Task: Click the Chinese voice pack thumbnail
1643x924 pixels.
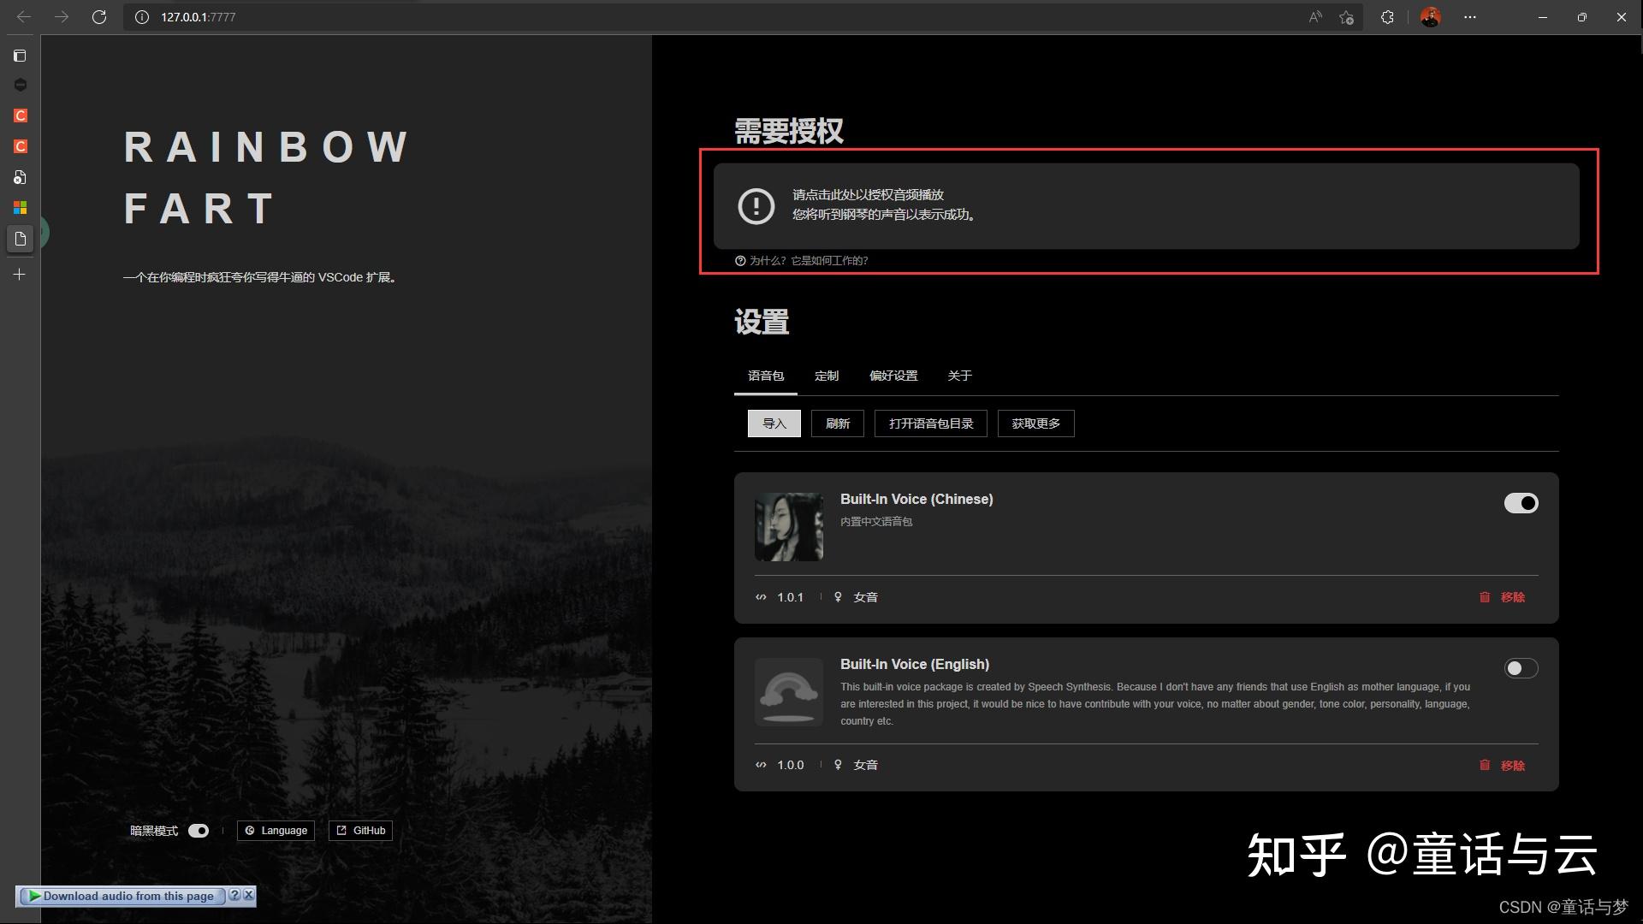Action: (788, 526)
